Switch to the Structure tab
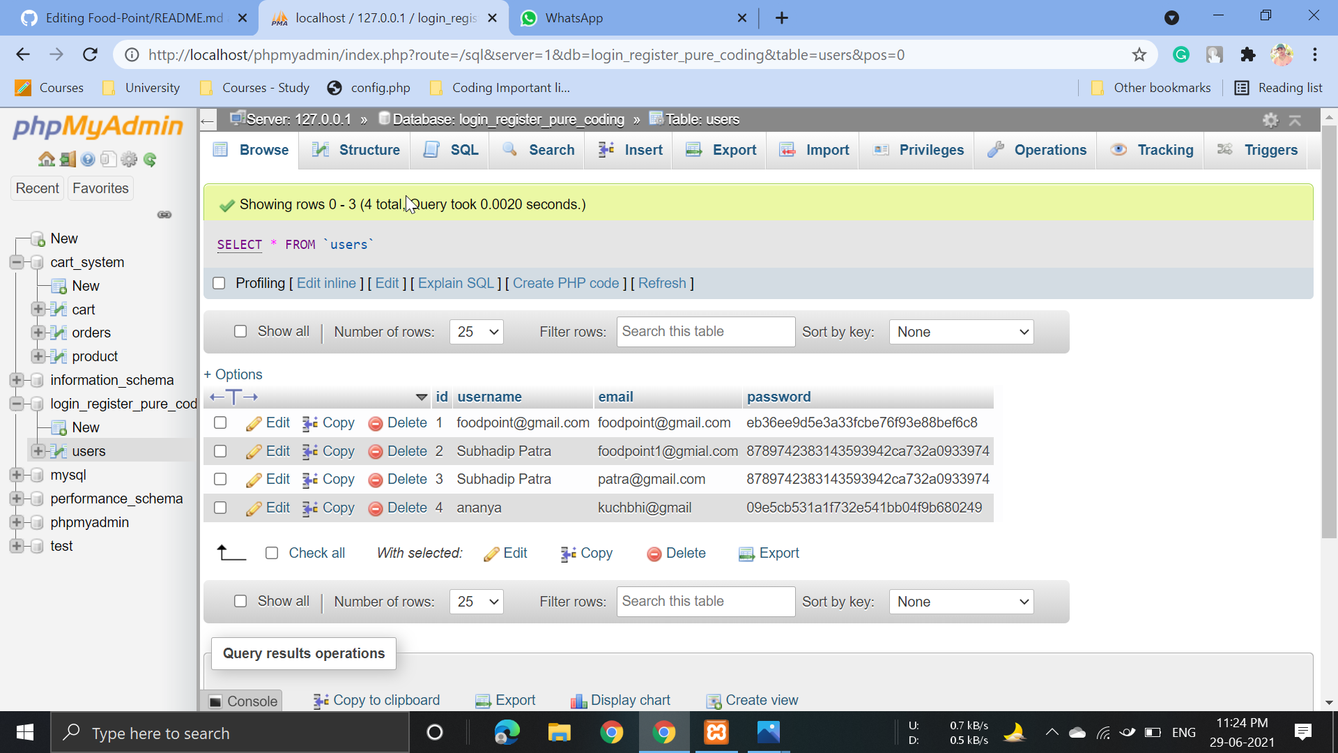Screen dimensions: 1338x753 (x=355, y=150)
